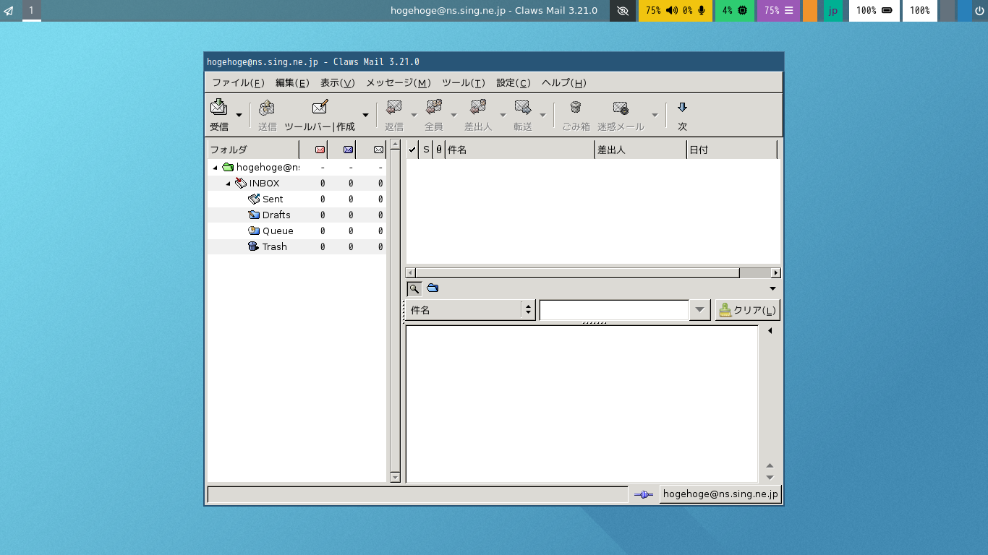Toggle the quick search magnifier button
The height and width of the screenshot is (555, 988).
tap(414, 288)
